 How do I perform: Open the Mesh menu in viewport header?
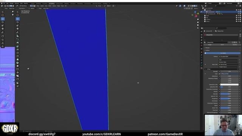[50, 6]
